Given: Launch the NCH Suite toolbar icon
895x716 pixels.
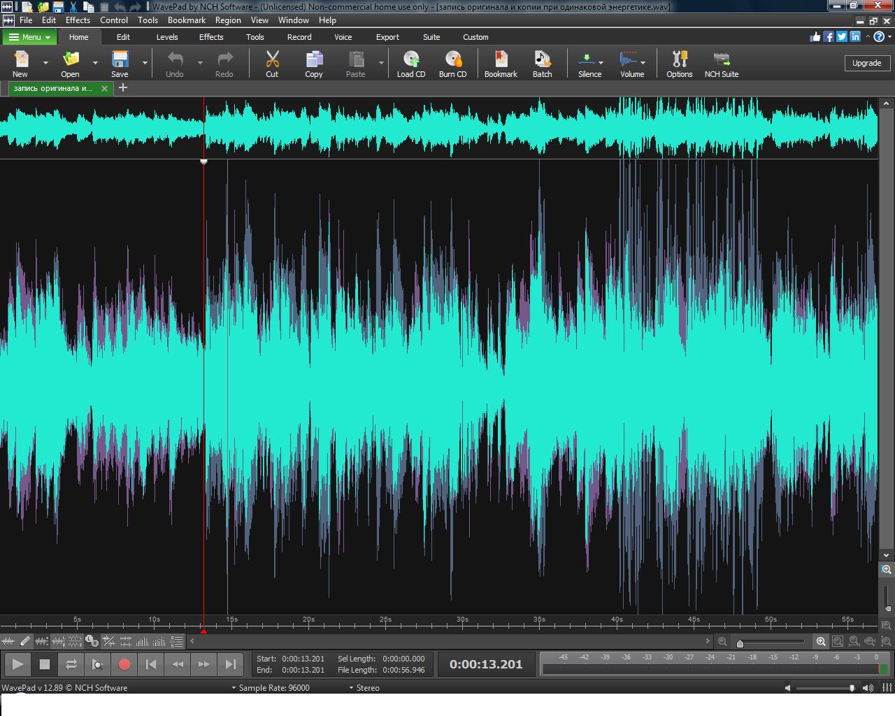Looking at the screenshot, I should 721,63.
